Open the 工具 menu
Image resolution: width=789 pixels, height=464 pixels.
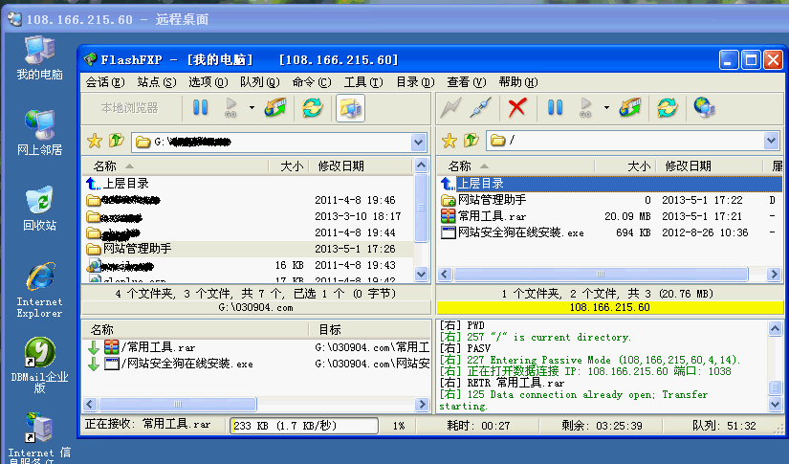[363, 82]
